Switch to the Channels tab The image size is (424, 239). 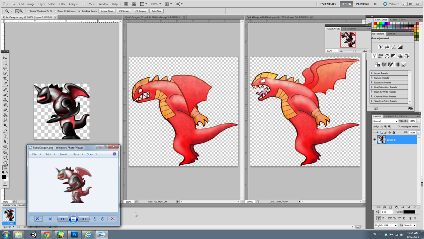point(390,116)
